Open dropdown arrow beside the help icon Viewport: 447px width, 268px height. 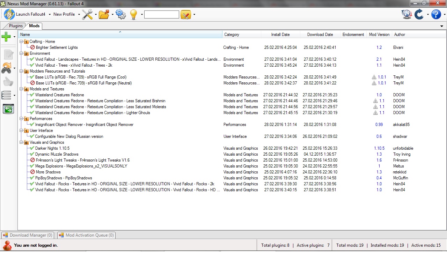coord(445,15)
